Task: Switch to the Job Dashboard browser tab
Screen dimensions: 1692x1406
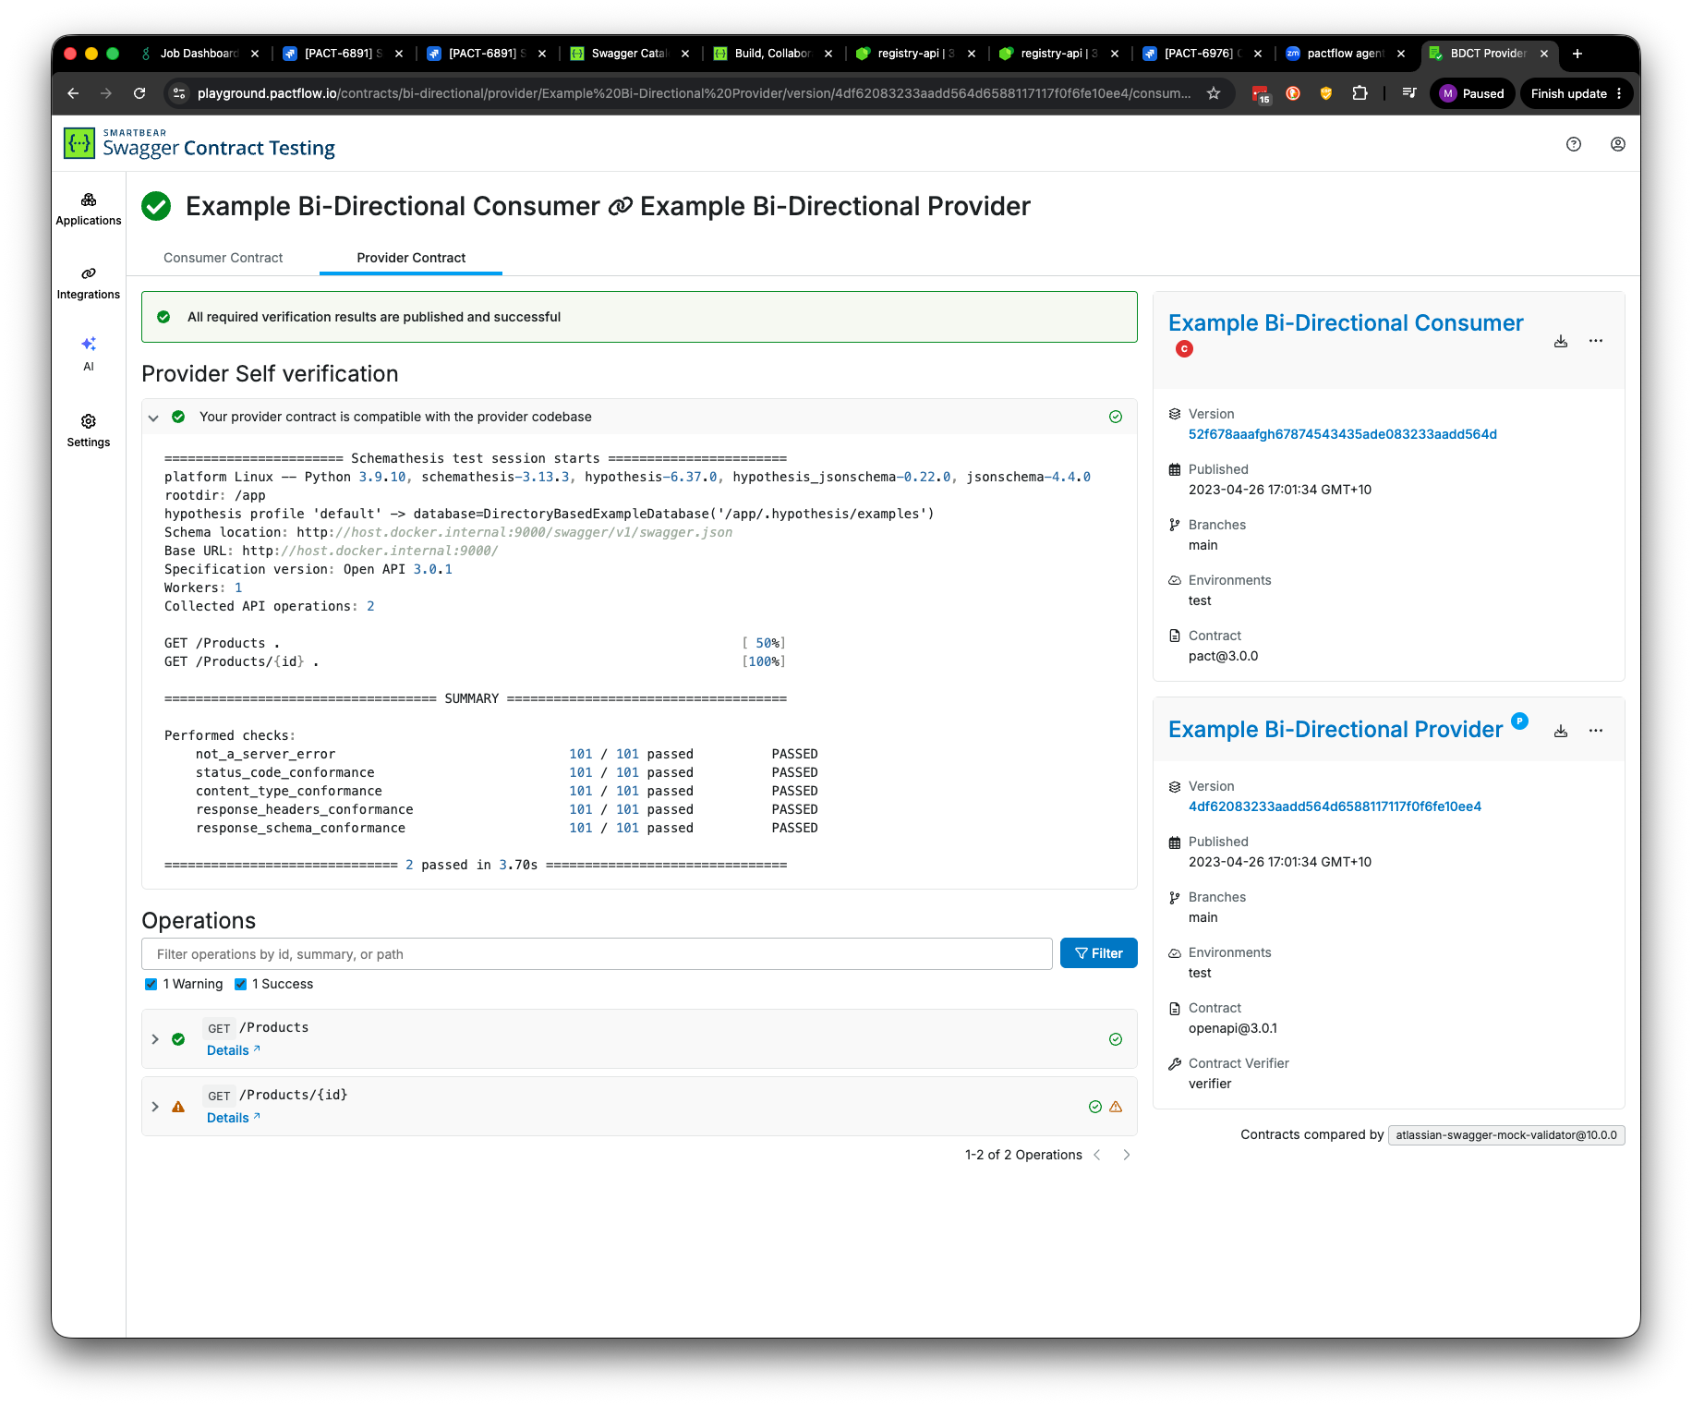Action: point(199,54)
